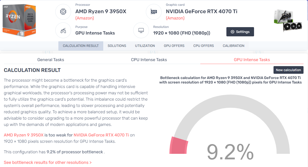View the CPU Offers tab
The height and width of the screenshot is (167, 308).
pos(203,46)
